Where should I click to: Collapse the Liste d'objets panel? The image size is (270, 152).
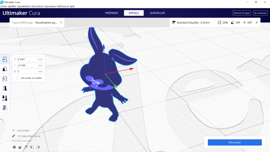tap(13, 130)
